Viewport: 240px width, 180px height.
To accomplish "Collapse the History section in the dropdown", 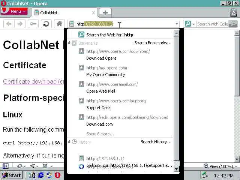I will point(69,142).
